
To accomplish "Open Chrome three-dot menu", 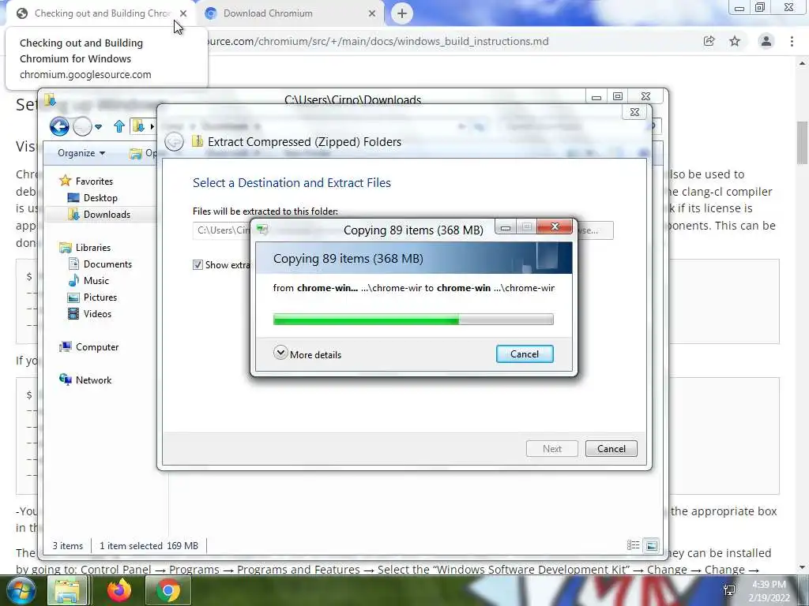I will pos(792,41).
